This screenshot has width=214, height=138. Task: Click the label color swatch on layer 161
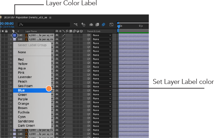(x=14, y=39)
